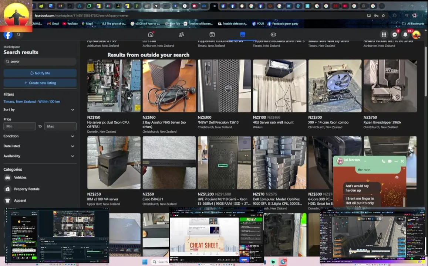The height and width of the screenshot is (266, 428).
Task: Open the Timeline of Roman bookmark
Action: coord(198,24)
